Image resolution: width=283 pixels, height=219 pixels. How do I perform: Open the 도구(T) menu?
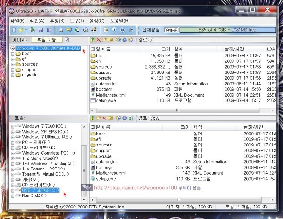(77, 21)
